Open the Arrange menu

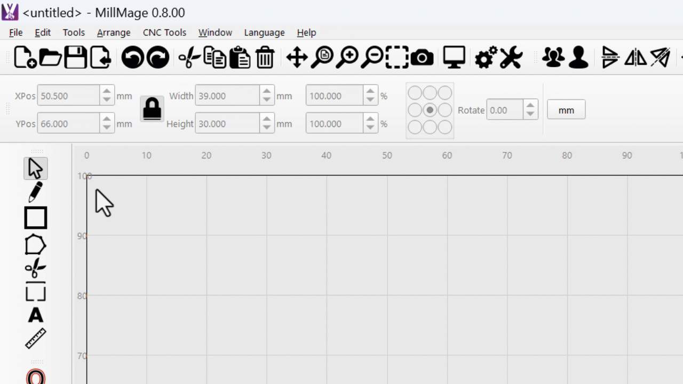114,33
